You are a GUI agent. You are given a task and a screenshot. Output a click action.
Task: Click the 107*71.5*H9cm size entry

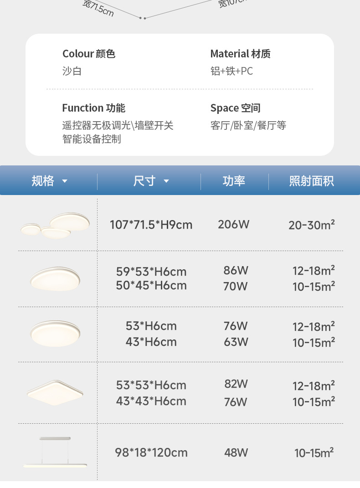[151, 225]
